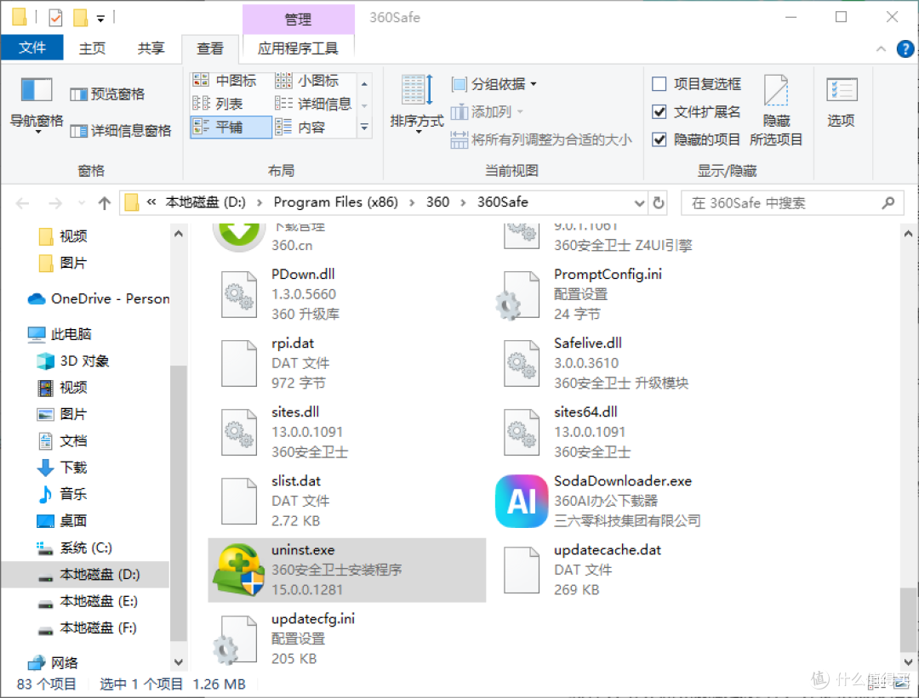The width and height of the screenshot is (919, 698).
Task: Select medium icons (中图标) layout
Action: pos(225,80)
